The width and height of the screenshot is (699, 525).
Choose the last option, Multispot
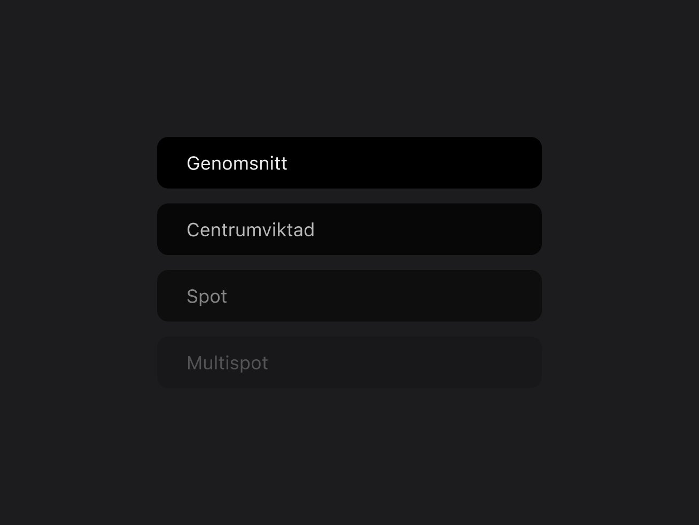(x=349, y=362)
